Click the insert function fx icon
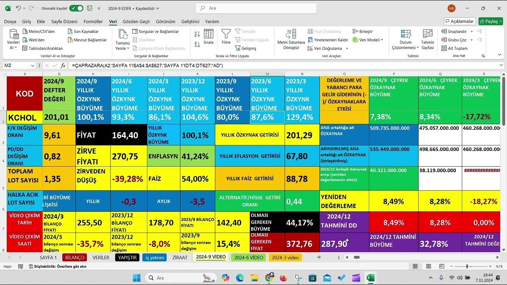 point(63,65)
